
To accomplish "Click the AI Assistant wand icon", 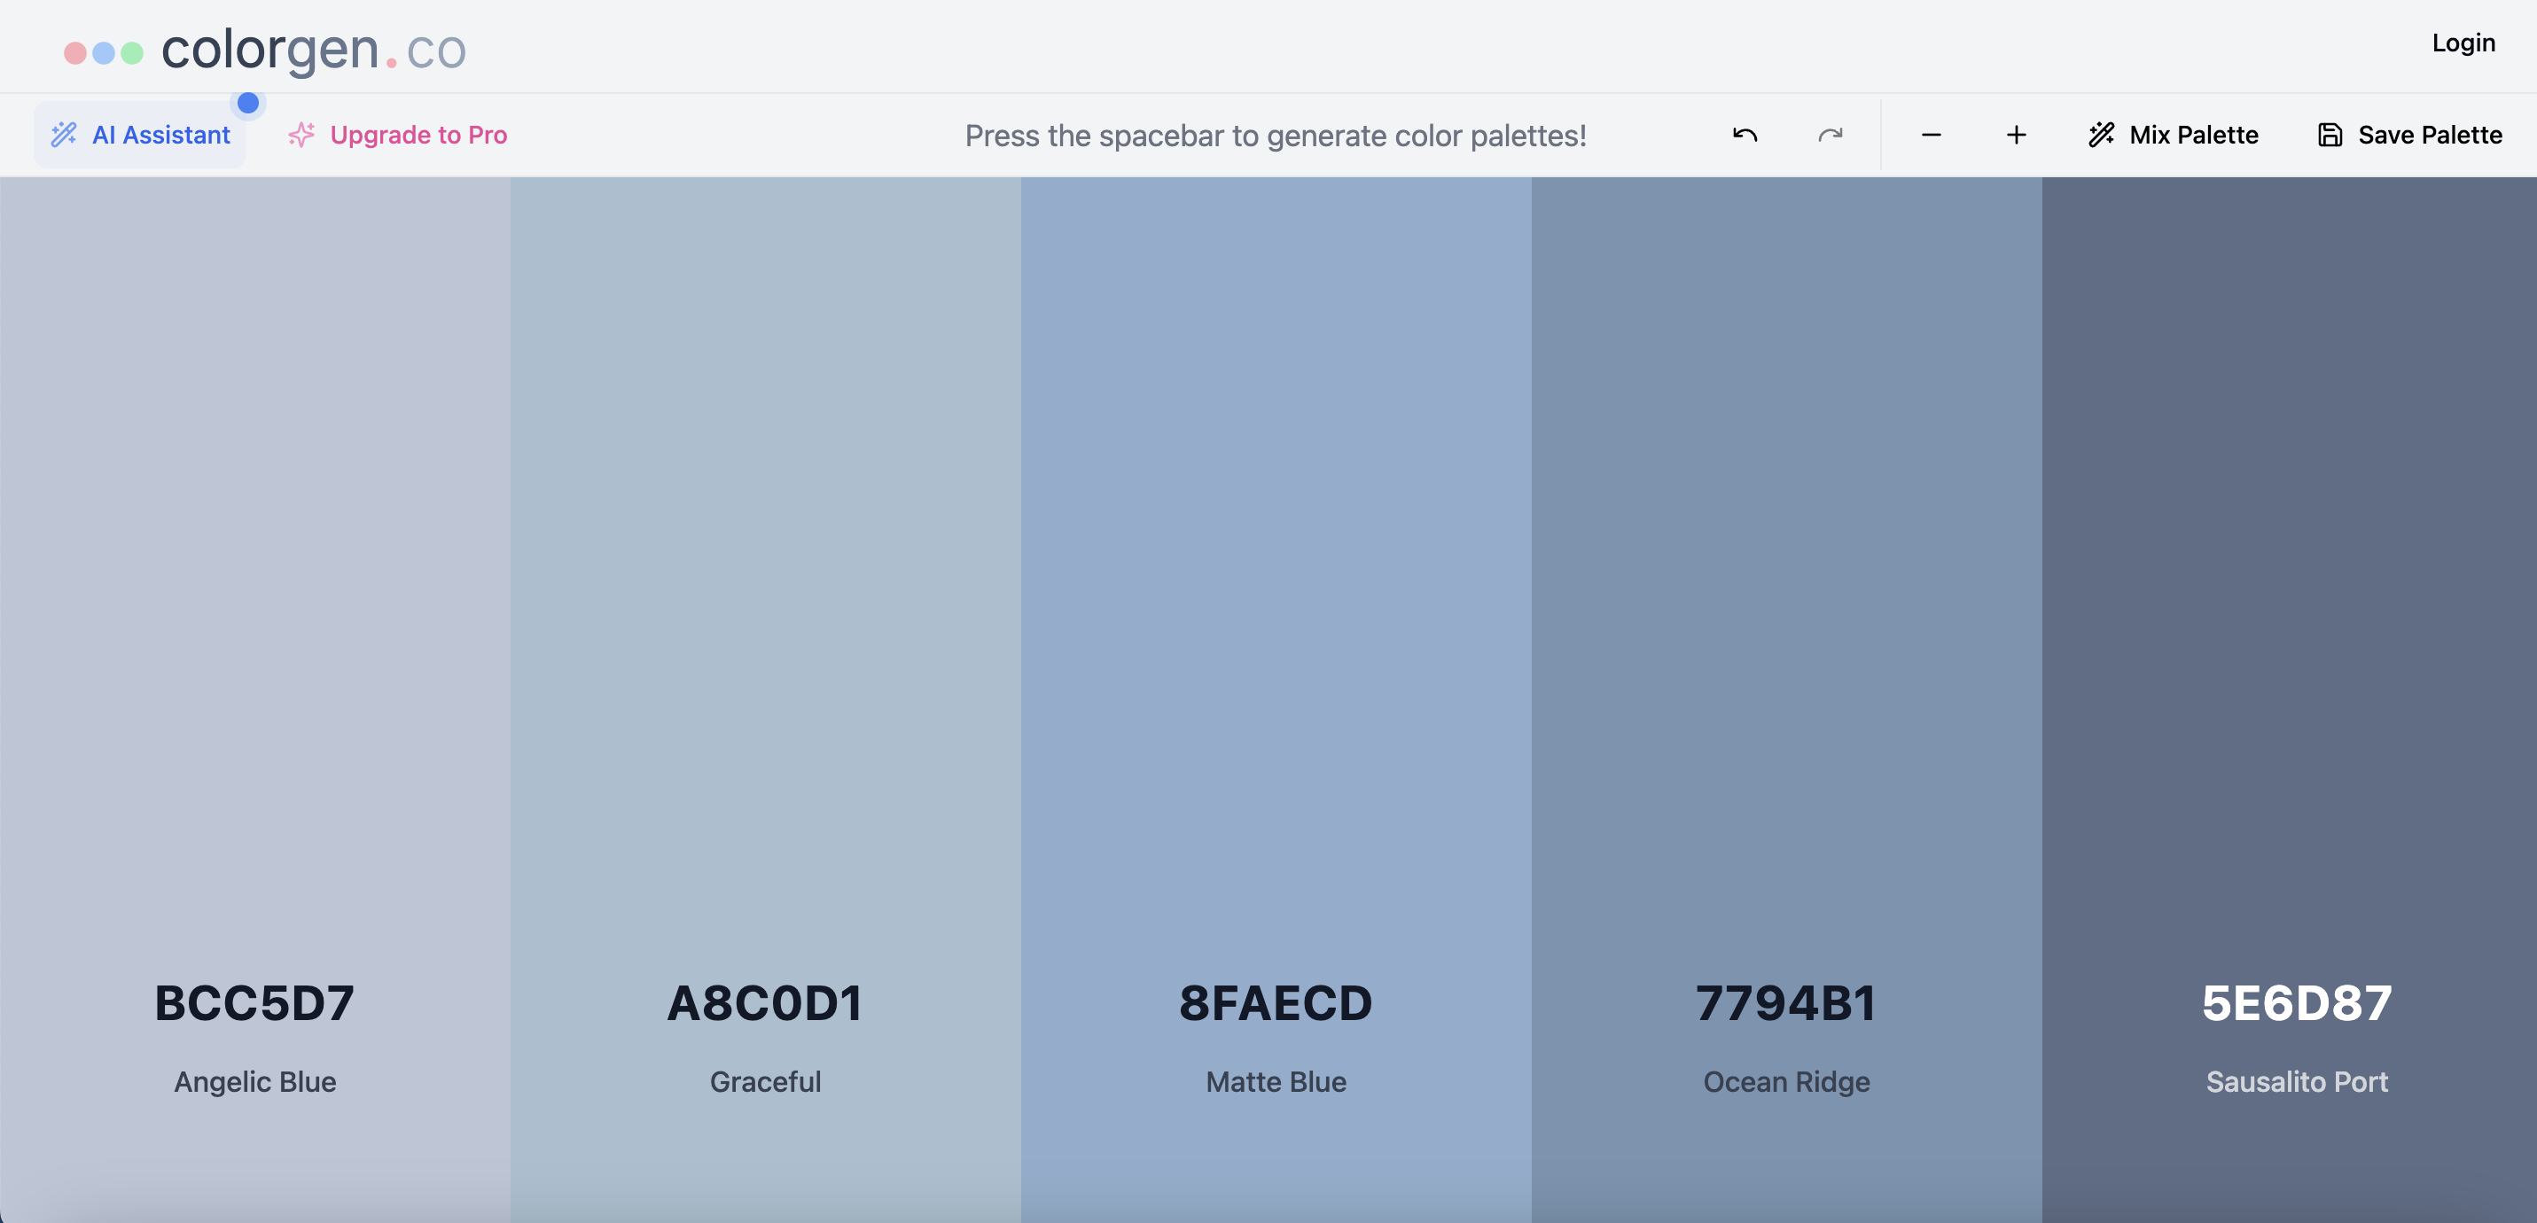I will pos(64,135).
